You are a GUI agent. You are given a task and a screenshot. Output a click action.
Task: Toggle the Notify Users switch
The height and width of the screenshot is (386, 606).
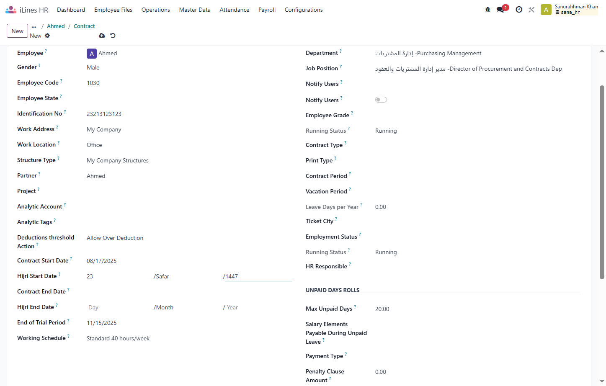(x=381, y=100)
